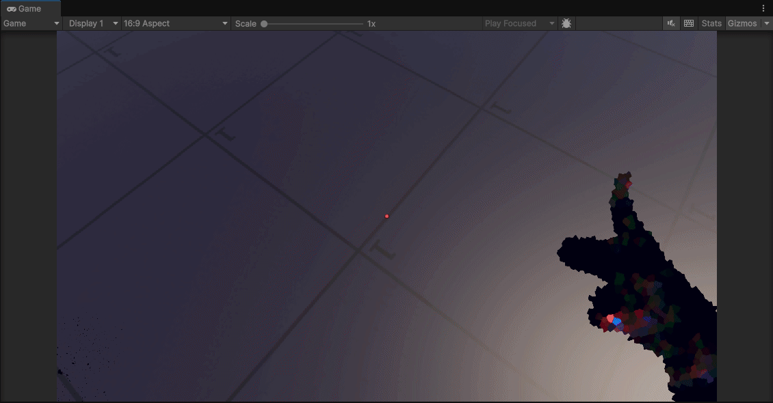The width and height of the screenshot is (773, 403).
Task: Open the Display 1 dropdown
Action: 92,23
